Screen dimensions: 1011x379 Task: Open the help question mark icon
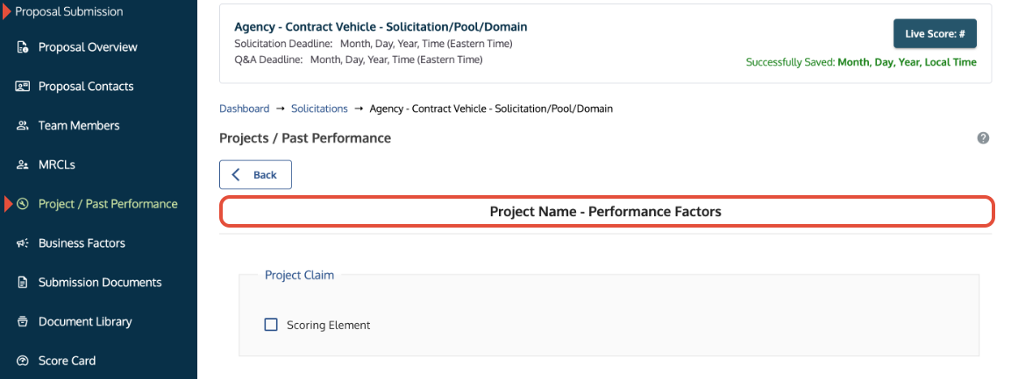click(x=983, y=137)
